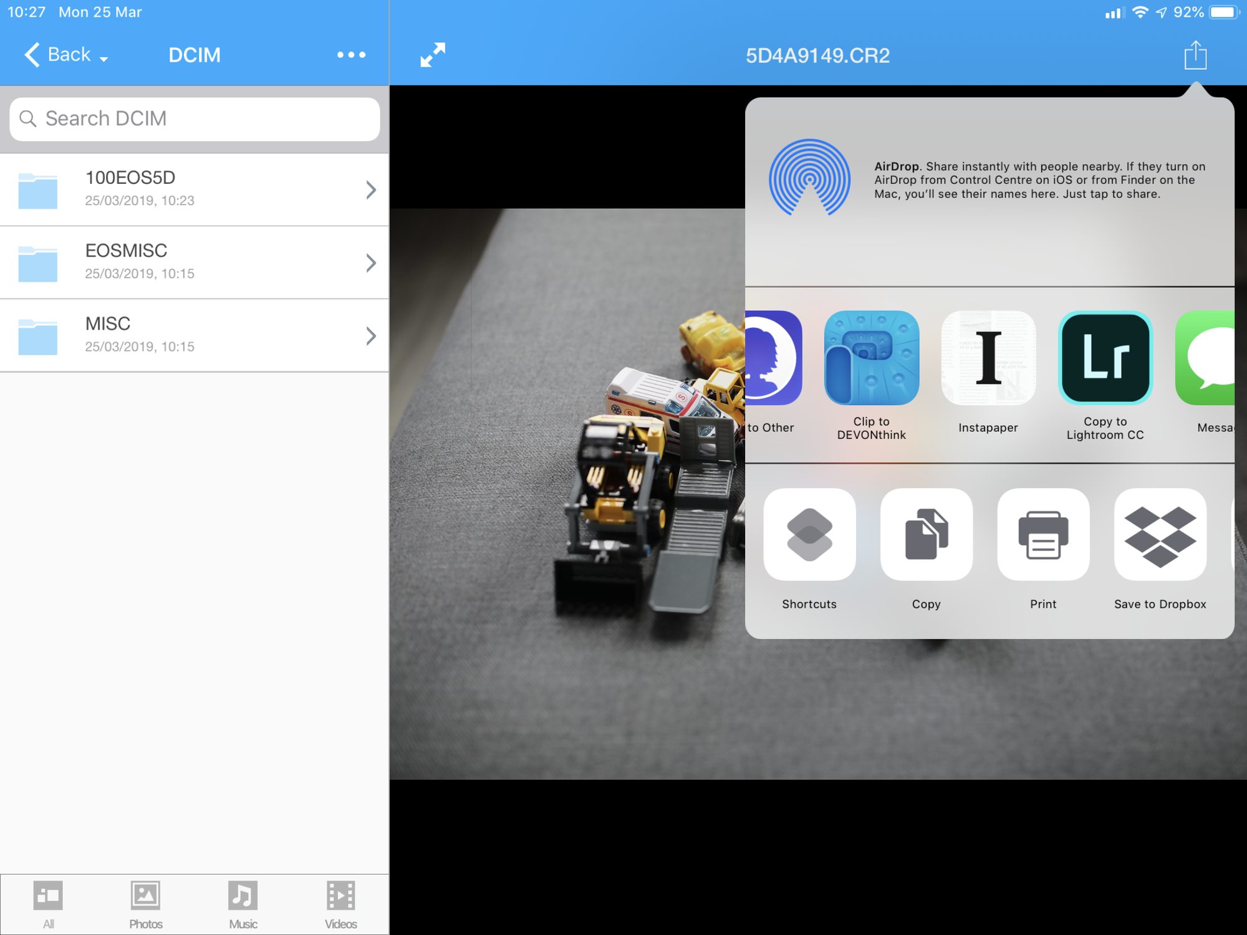Expand the 100EOS5D folder chevron
This screenshot has height=935, width=1247.
[371, 189]
